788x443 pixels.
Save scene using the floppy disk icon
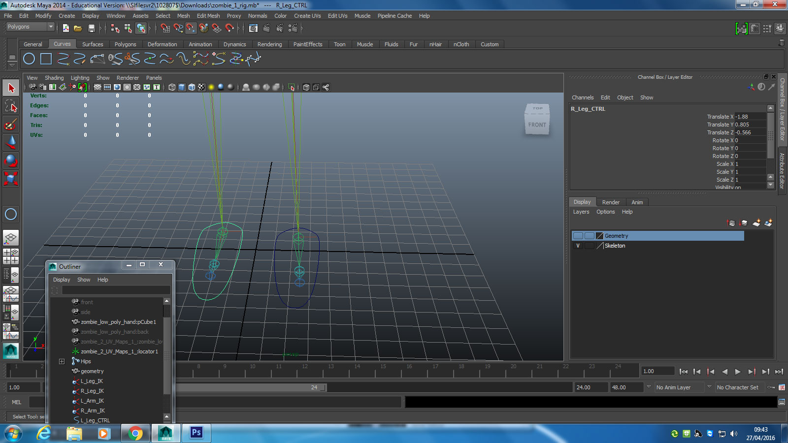(x=91, y=29)
